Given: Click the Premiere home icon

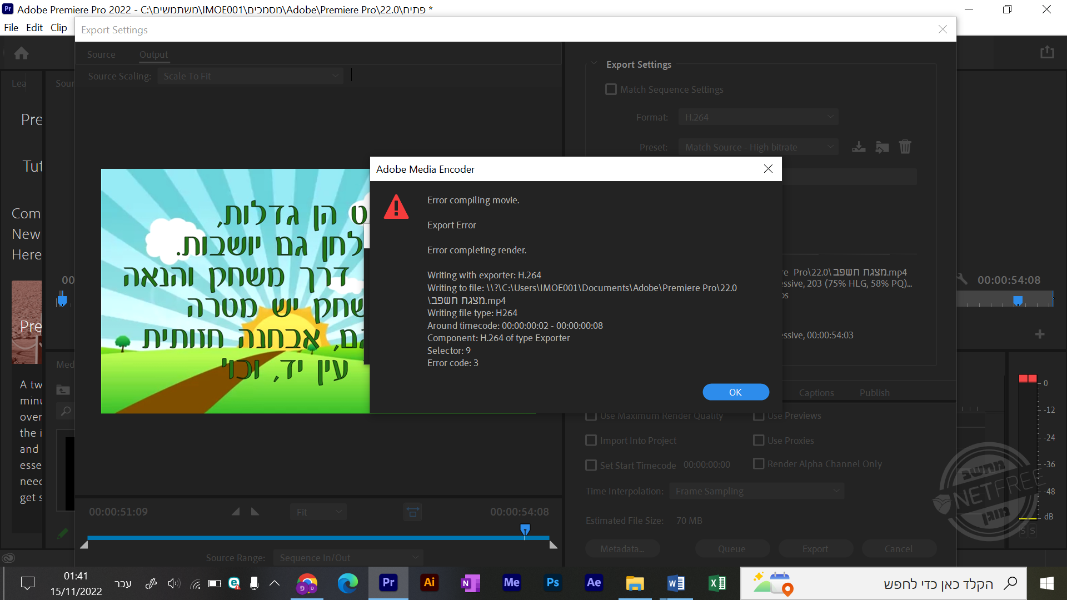Looking at the screenshot, I should [21, 53].
